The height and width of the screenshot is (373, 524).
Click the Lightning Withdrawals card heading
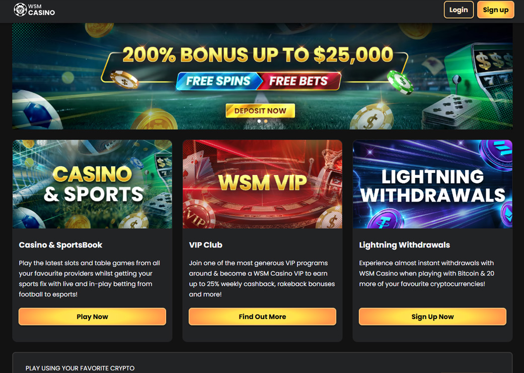(x=404, y=245)
